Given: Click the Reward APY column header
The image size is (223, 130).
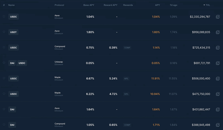Looking at the screenshot, I should click(x=110, y=5).
